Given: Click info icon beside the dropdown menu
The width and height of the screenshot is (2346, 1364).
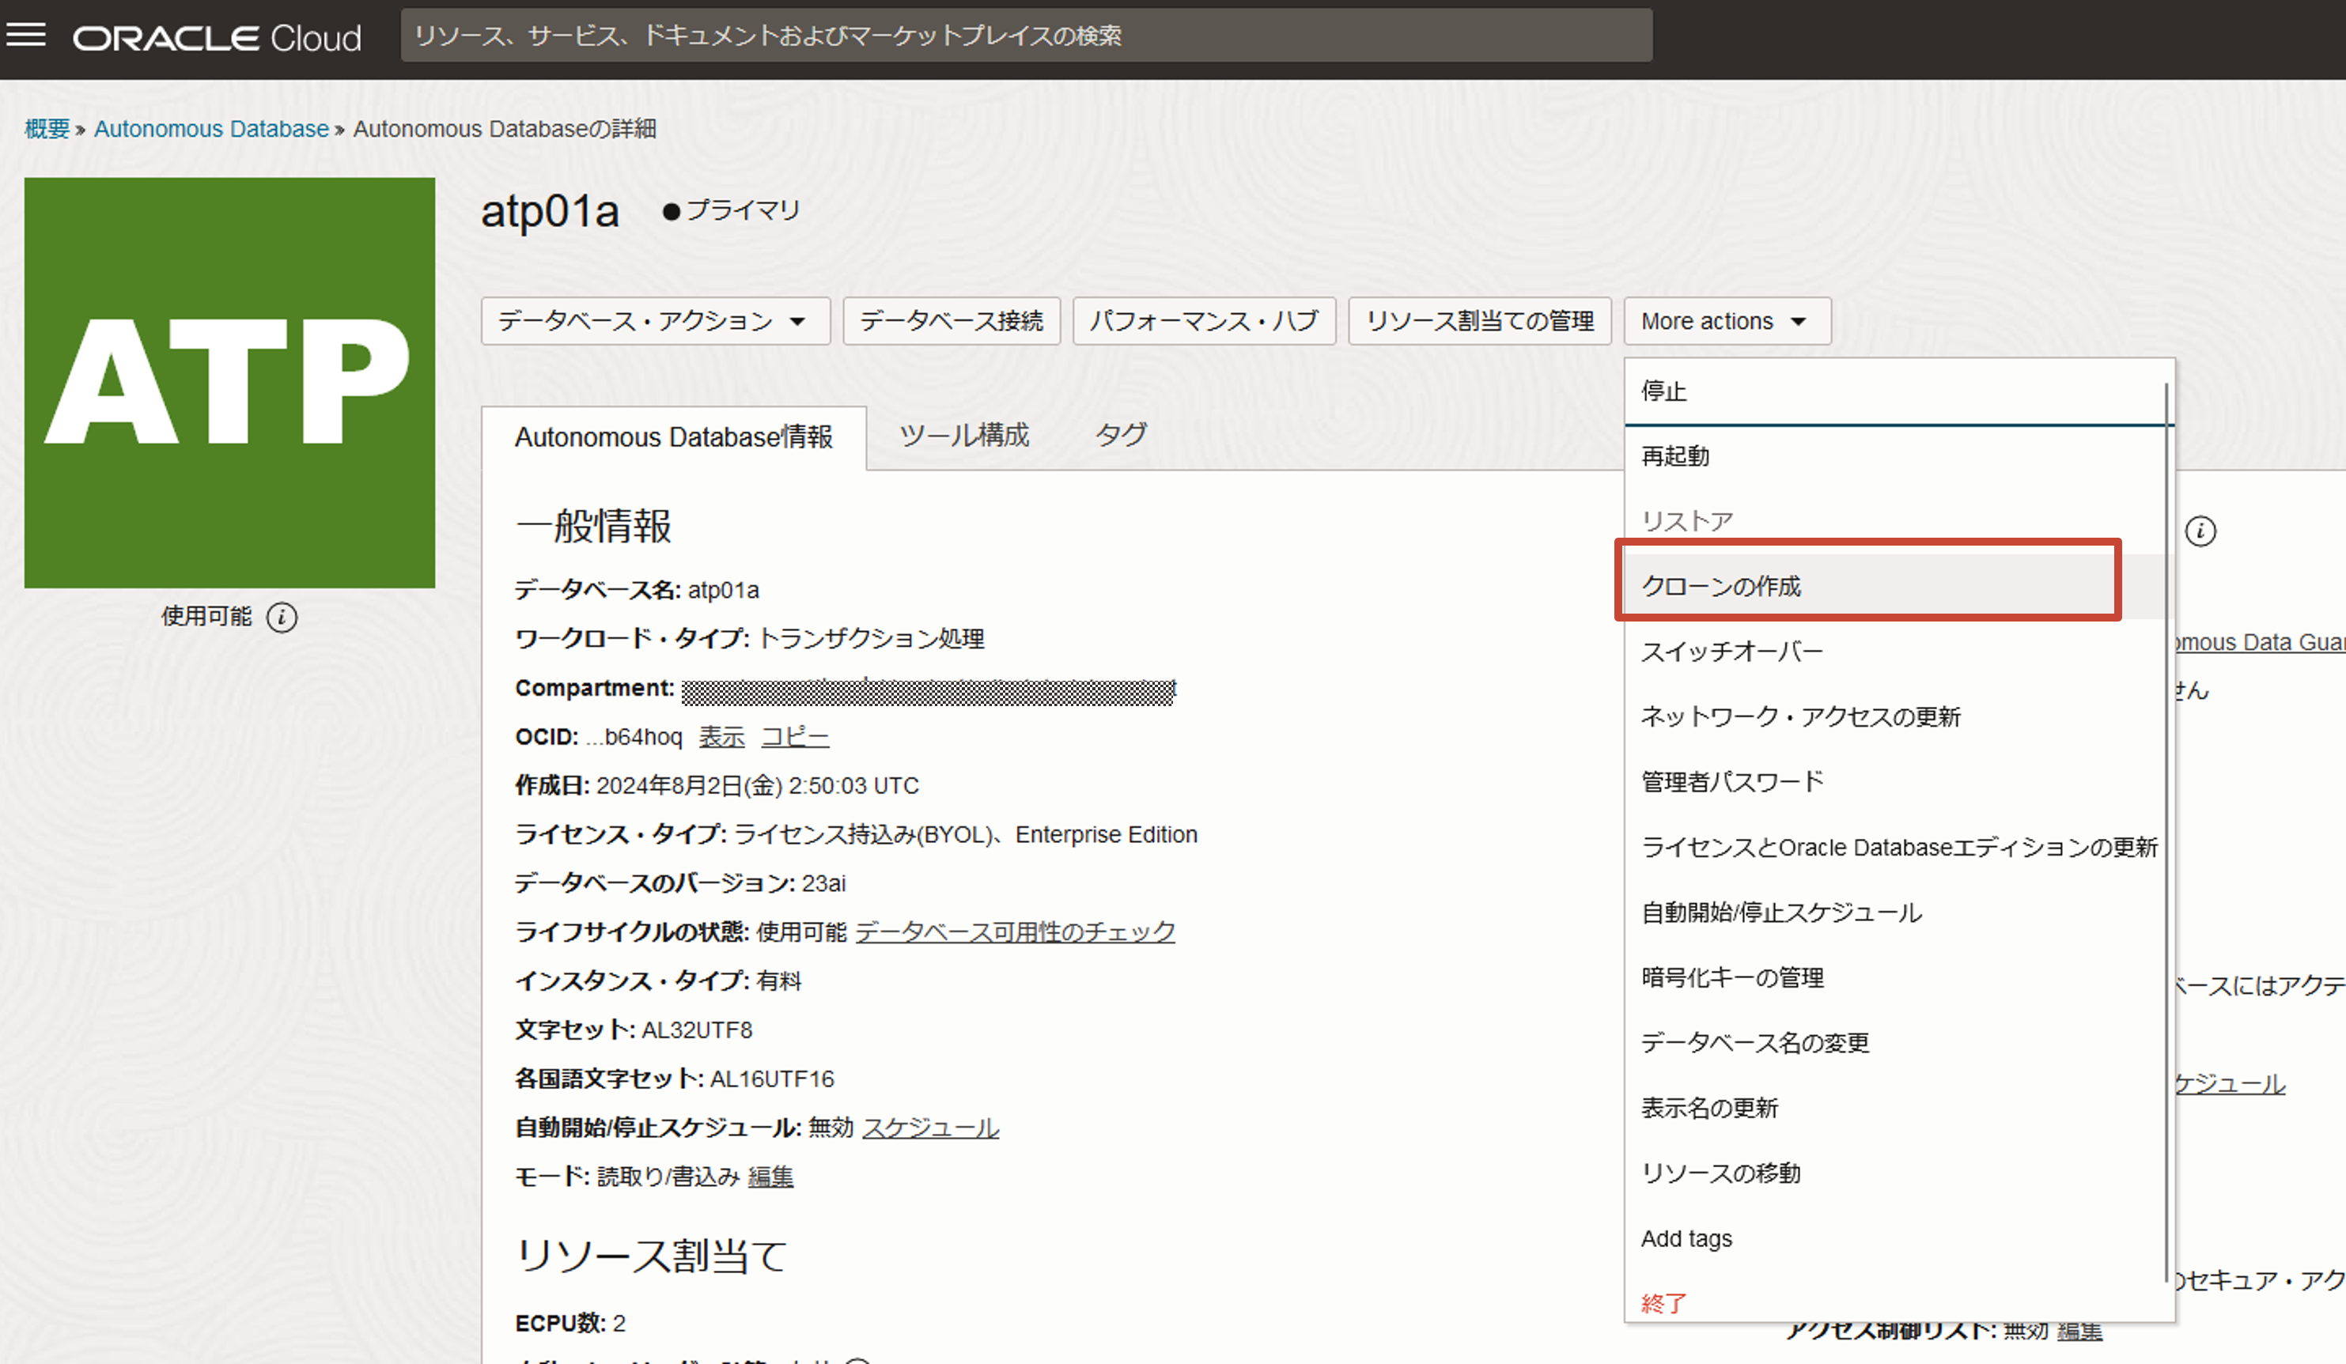Looking at the screenshot, I should (2200, 531).
